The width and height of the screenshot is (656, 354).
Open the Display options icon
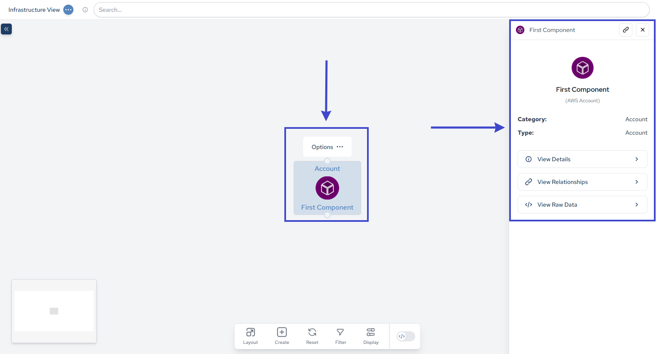pyautogui.click(x=370, y=336)
